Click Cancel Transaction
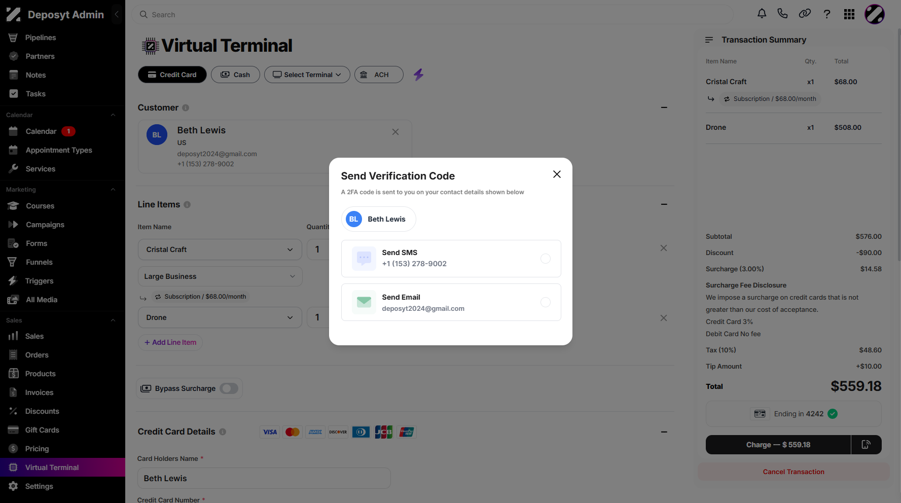 (794, 472)
